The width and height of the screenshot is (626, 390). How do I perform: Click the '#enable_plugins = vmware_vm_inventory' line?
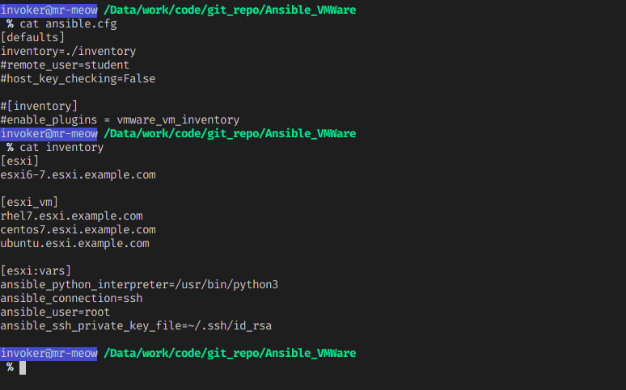pos(120,120)
